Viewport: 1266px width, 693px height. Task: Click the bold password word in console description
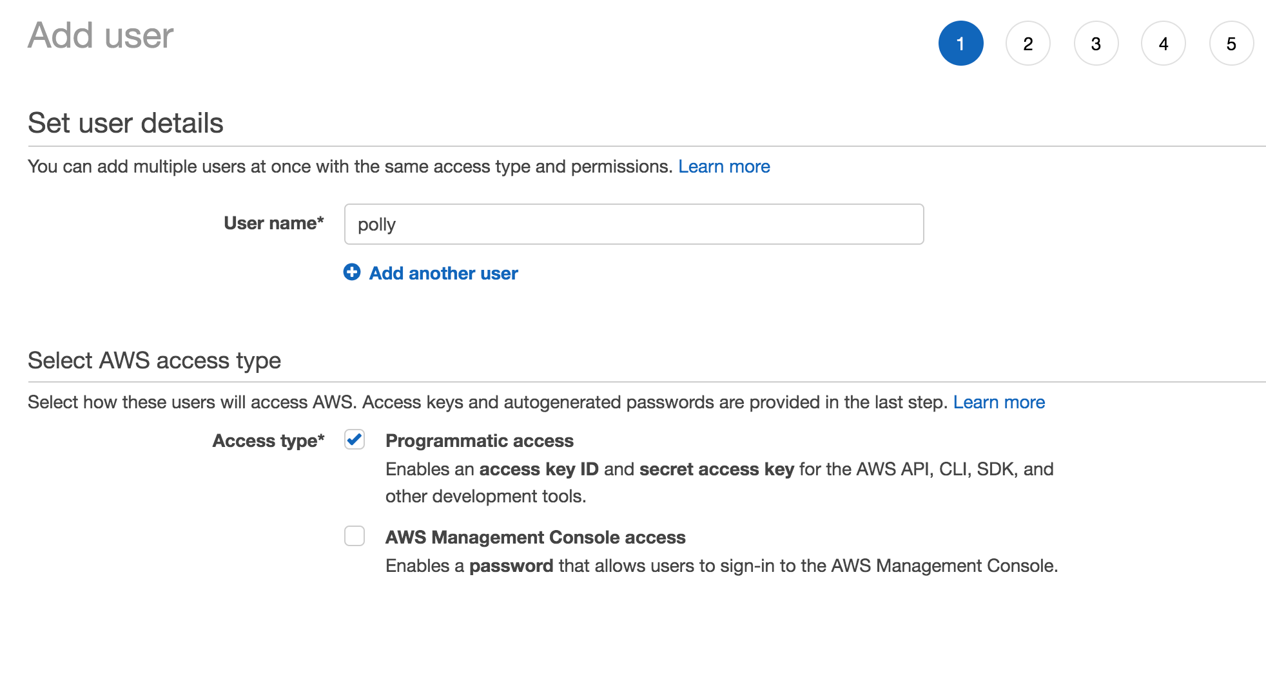(x=511, y=565)
